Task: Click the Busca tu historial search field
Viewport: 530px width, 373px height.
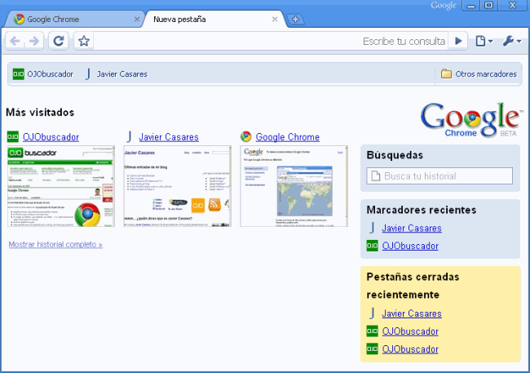Action: pyautogui.click(x=439, y=176)
